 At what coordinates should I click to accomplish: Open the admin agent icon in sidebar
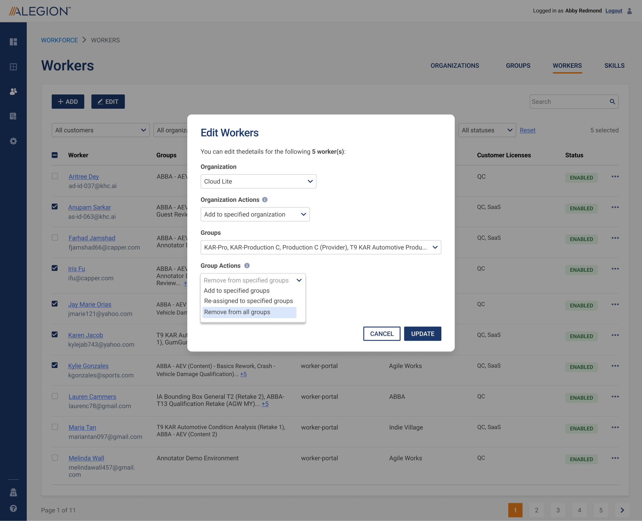coord(13,492)
